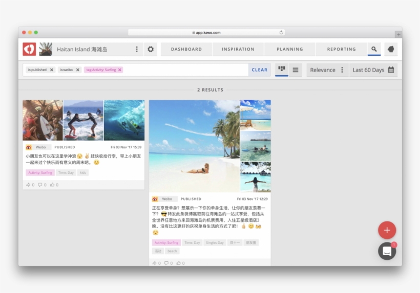This screenshot has height=293, width=420.
Task: Click the PUBLISHED status on the 15:39 post
Action: [65, 147]
